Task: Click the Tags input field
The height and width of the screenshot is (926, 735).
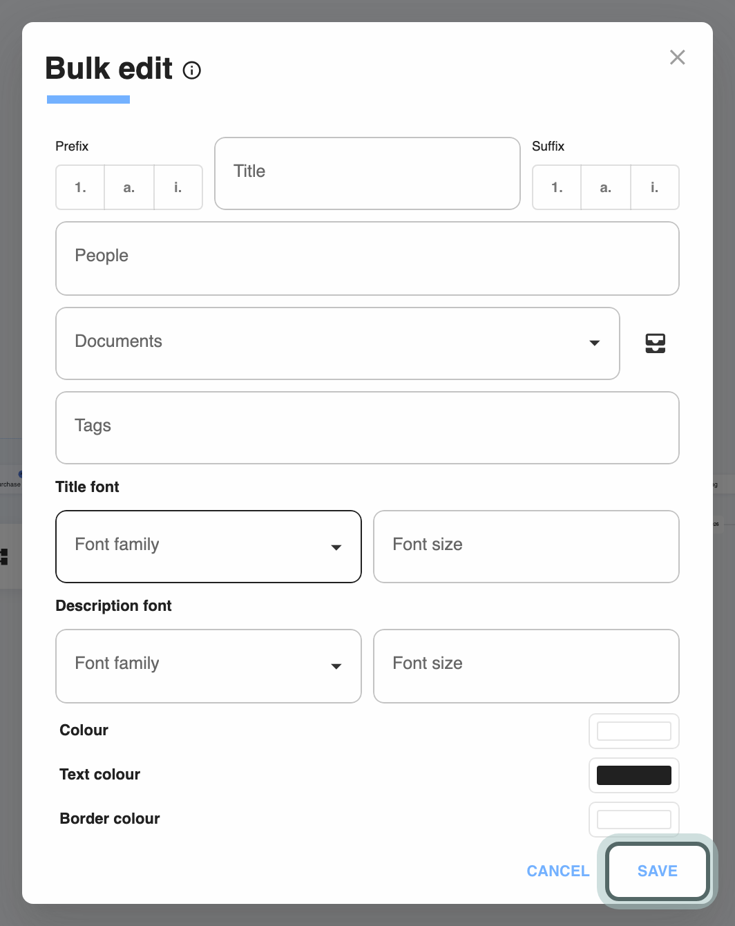Action: (367, 428)
